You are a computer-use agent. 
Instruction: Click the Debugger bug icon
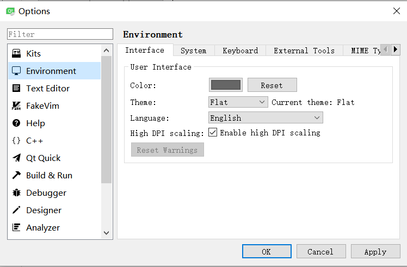(x=16, y=193)
